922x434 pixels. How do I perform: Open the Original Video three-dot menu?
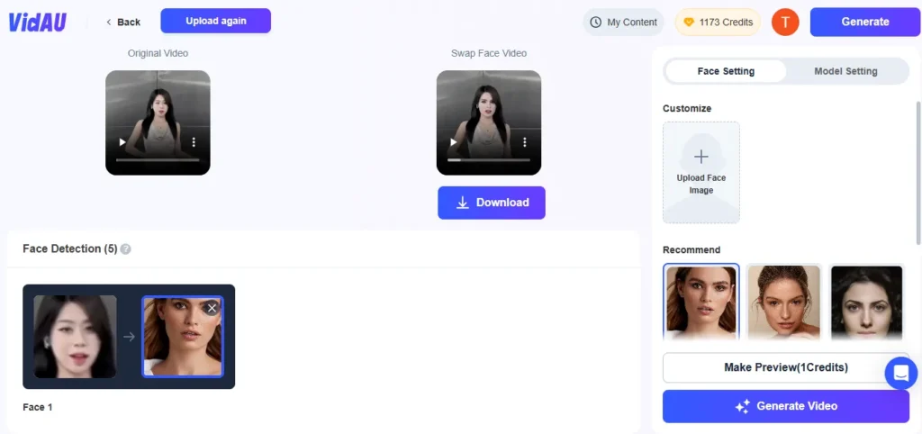(194, 142)
